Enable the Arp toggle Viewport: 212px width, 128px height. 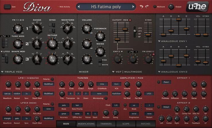125,105
